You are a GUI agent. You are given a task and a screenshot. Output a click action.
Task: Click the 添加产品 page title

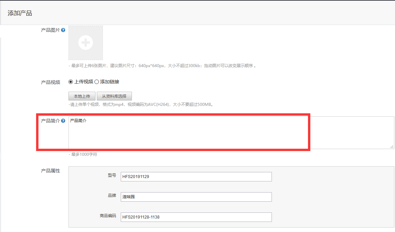pyautogui.click(x=20, y=13)
